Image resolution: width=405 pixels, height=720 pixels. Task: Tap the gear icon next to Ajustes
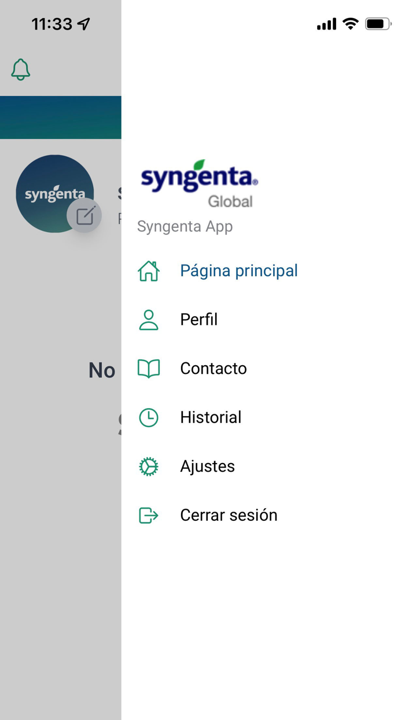point(149,466)
